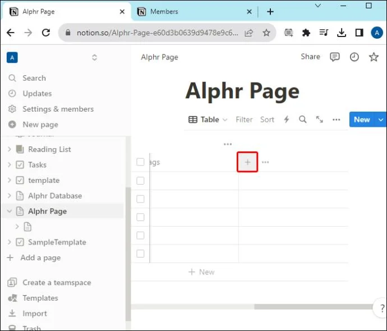Toggle the browser side panel icon
387x331 pixels.
pos(359,33)
